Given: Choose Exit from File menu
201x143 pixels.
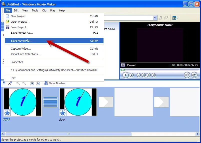Looking at the screenshot, I should click(54, 78).
